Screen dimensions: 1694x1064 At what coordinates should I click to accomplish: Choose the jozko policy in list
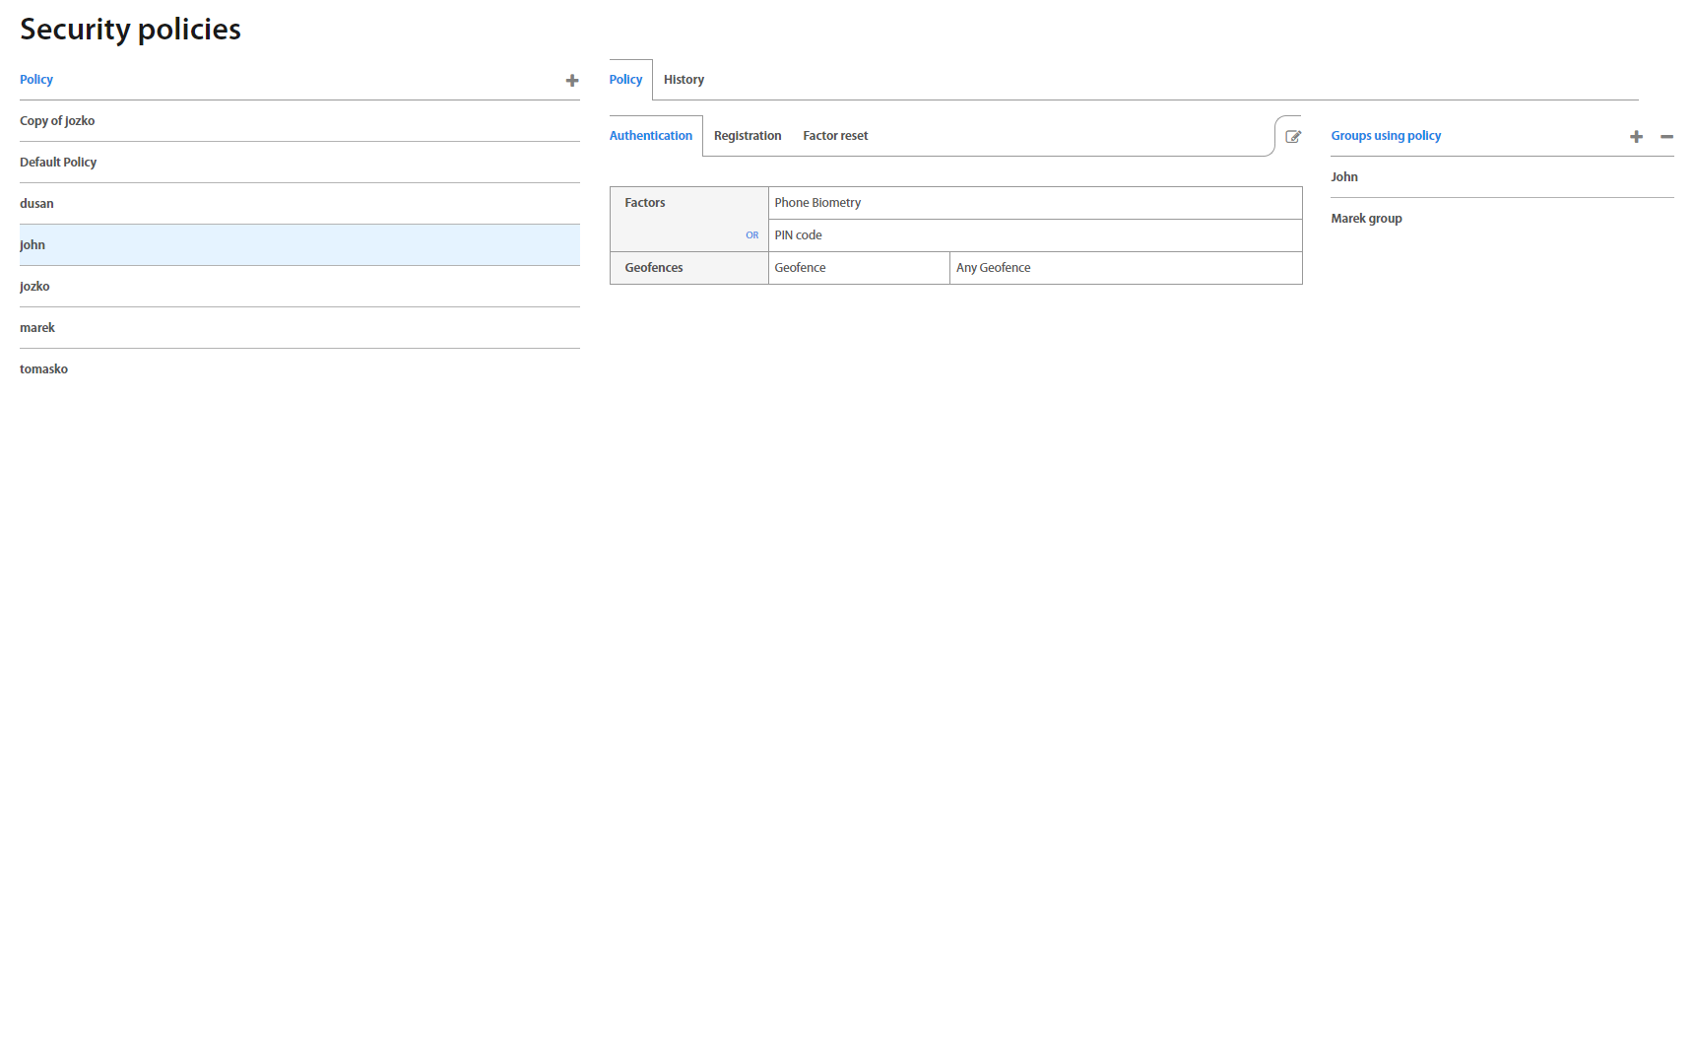tap(34, 287)
